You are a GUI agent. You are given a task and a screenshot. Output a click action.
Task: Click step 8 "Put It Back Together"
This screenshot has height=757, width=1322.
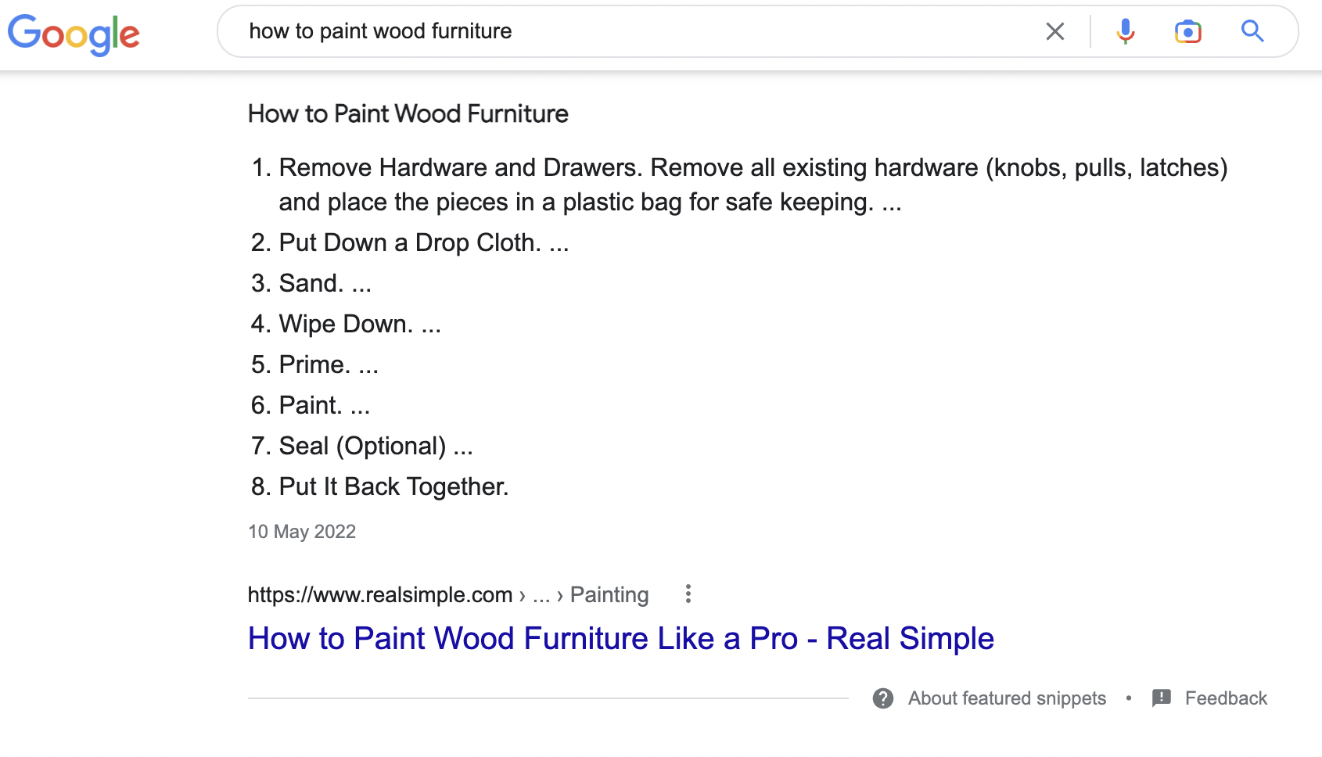393,486
